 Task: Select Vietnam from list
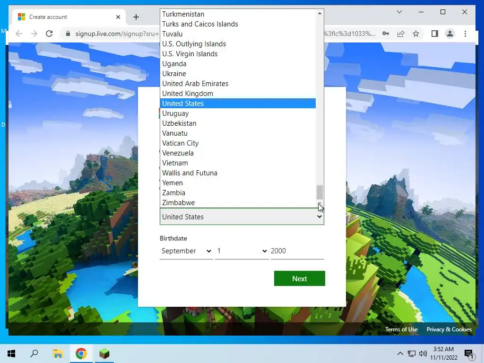(238, 163)
